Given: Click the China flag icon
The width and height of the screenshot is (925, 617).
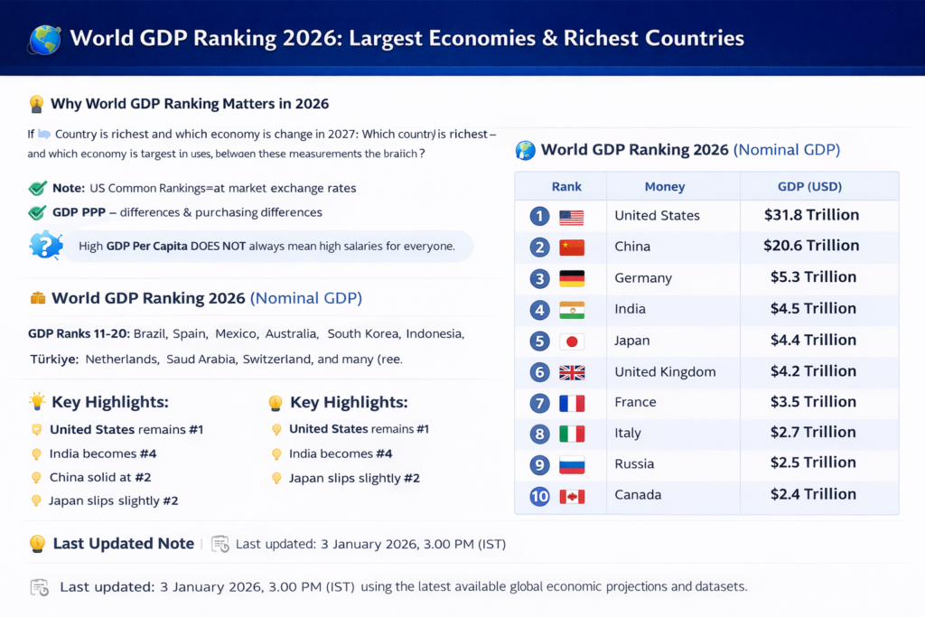Looking at the screenshot, I should (572, 248).
